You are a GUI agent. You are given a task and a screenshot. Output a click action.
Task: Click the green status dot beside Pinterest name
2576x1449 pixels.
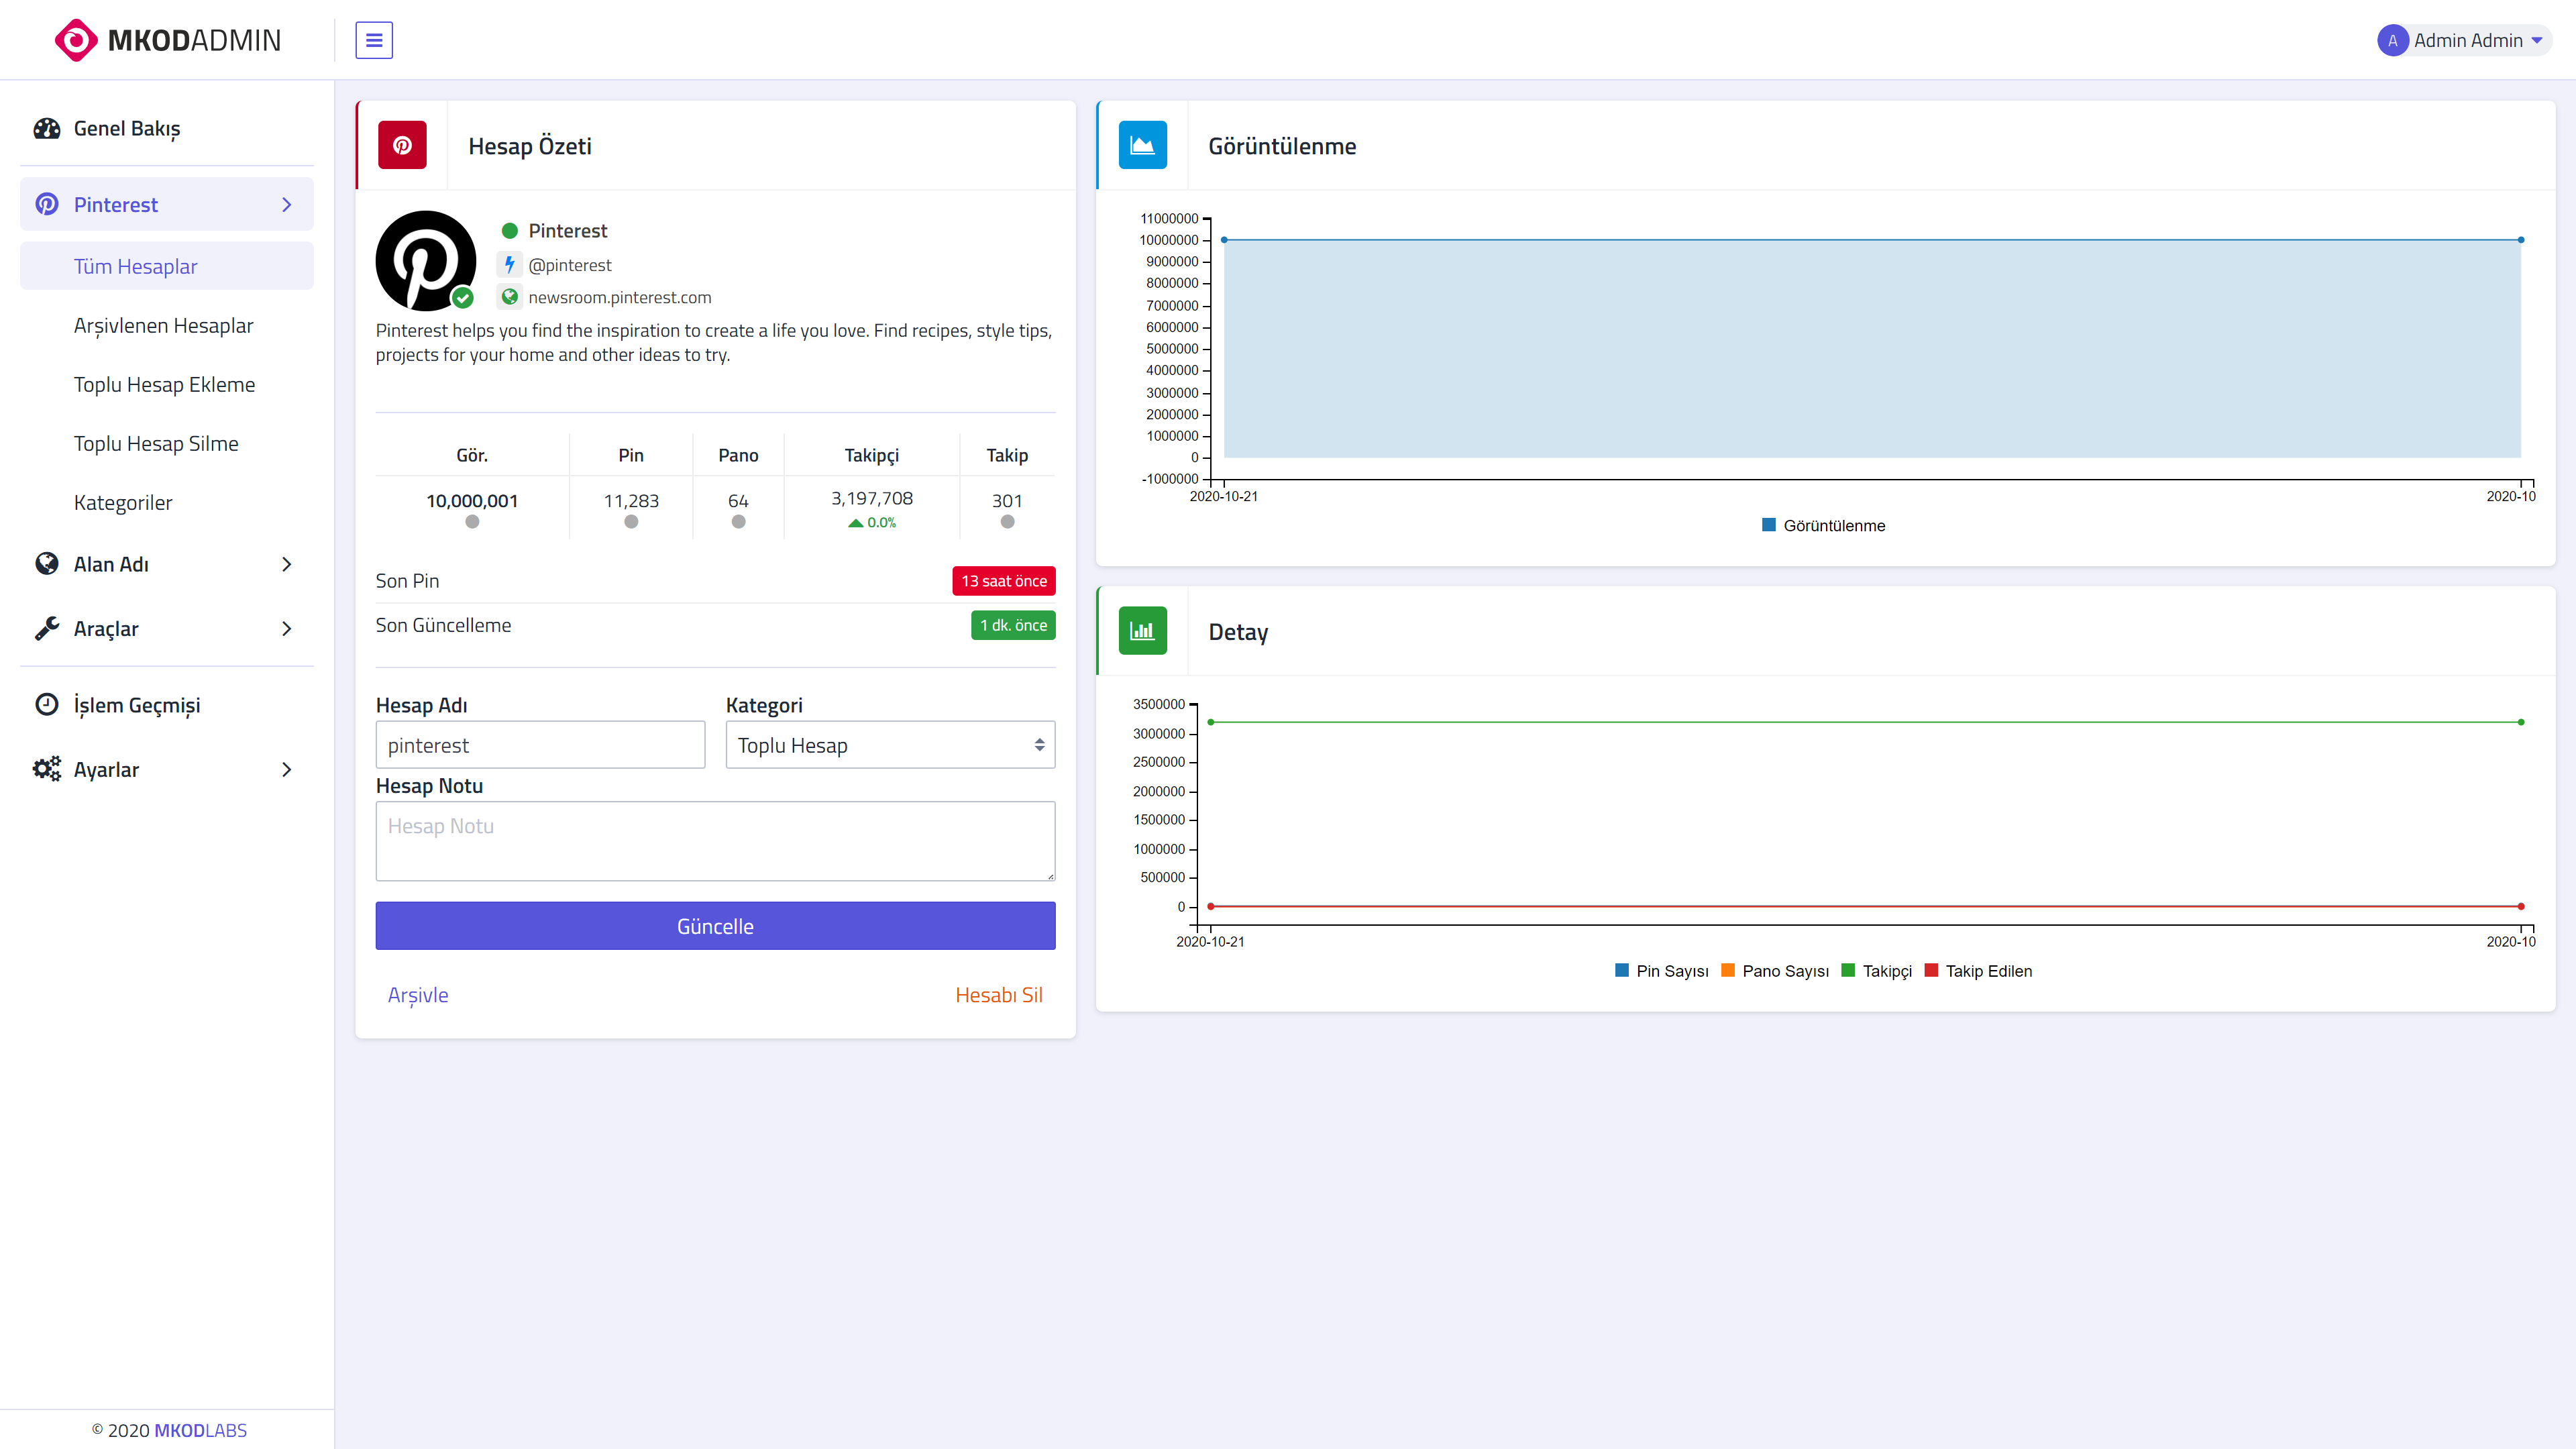(x=509, y=231)
